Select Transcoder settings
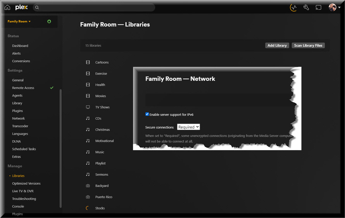This screenshot has height=218, width=345. pos(20,126)
